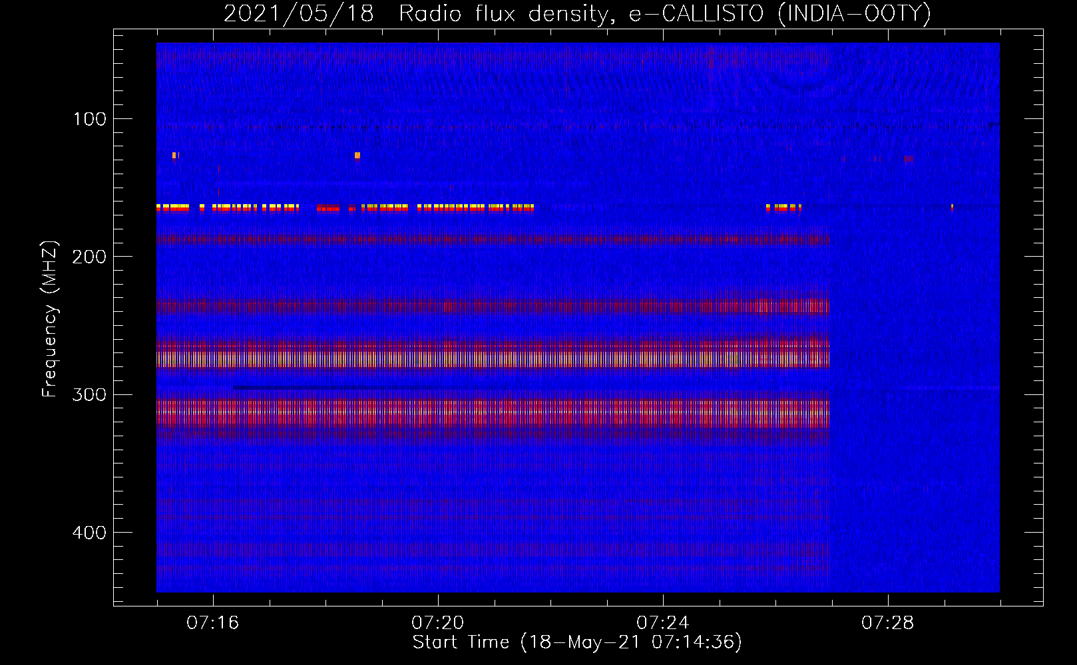Image resolution: width=1077 pixels, height=665 pixels.
Task: Click the "Start Time (18-May-21 07:14:36)" label
Action: tap(577, 642)
